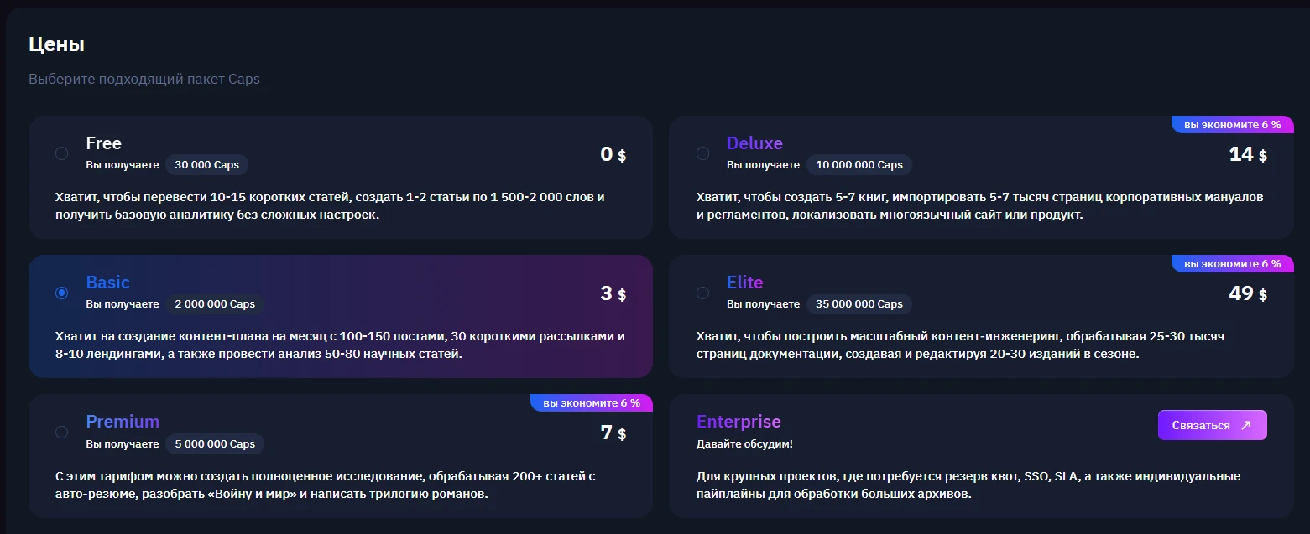1310x534 pixels.
Task: Click the arrow icon in Связаться button
Action: pos(1245,425)
